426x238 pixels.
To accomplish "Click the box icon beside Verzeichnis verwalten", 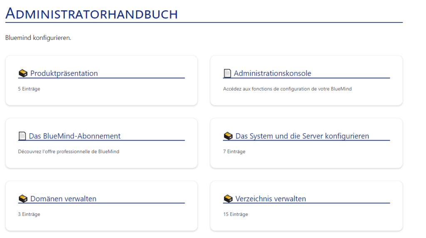I will pyautogui.click(x=228, y=199).
